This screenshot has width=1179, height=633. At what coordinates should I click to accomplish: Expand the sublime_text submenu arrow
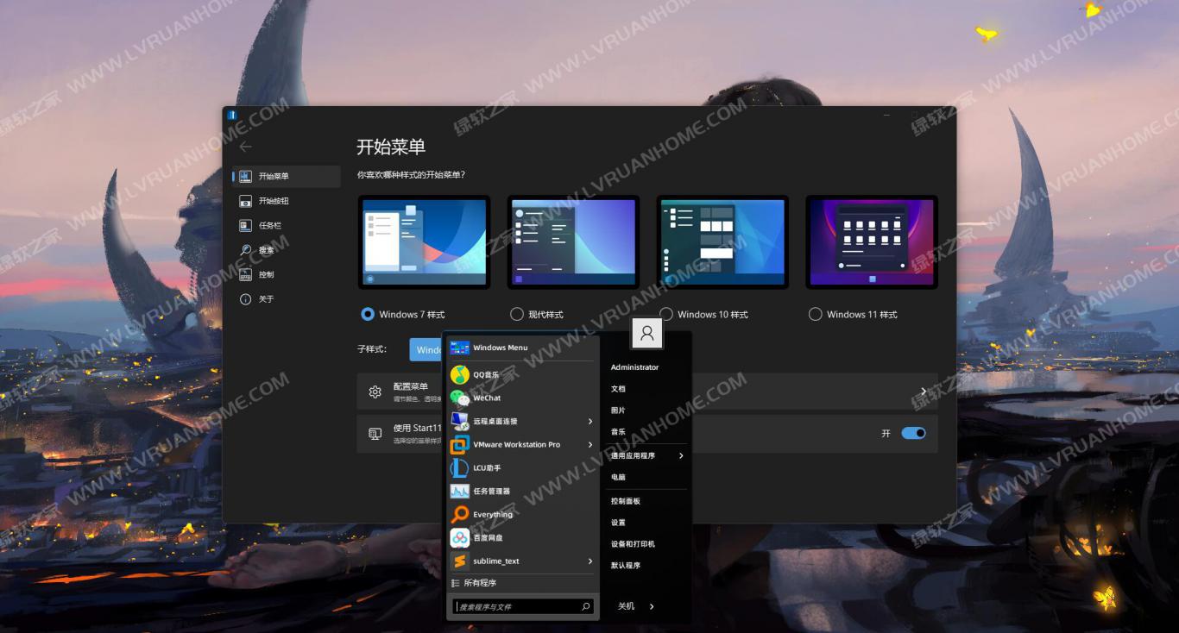point(590,561)
